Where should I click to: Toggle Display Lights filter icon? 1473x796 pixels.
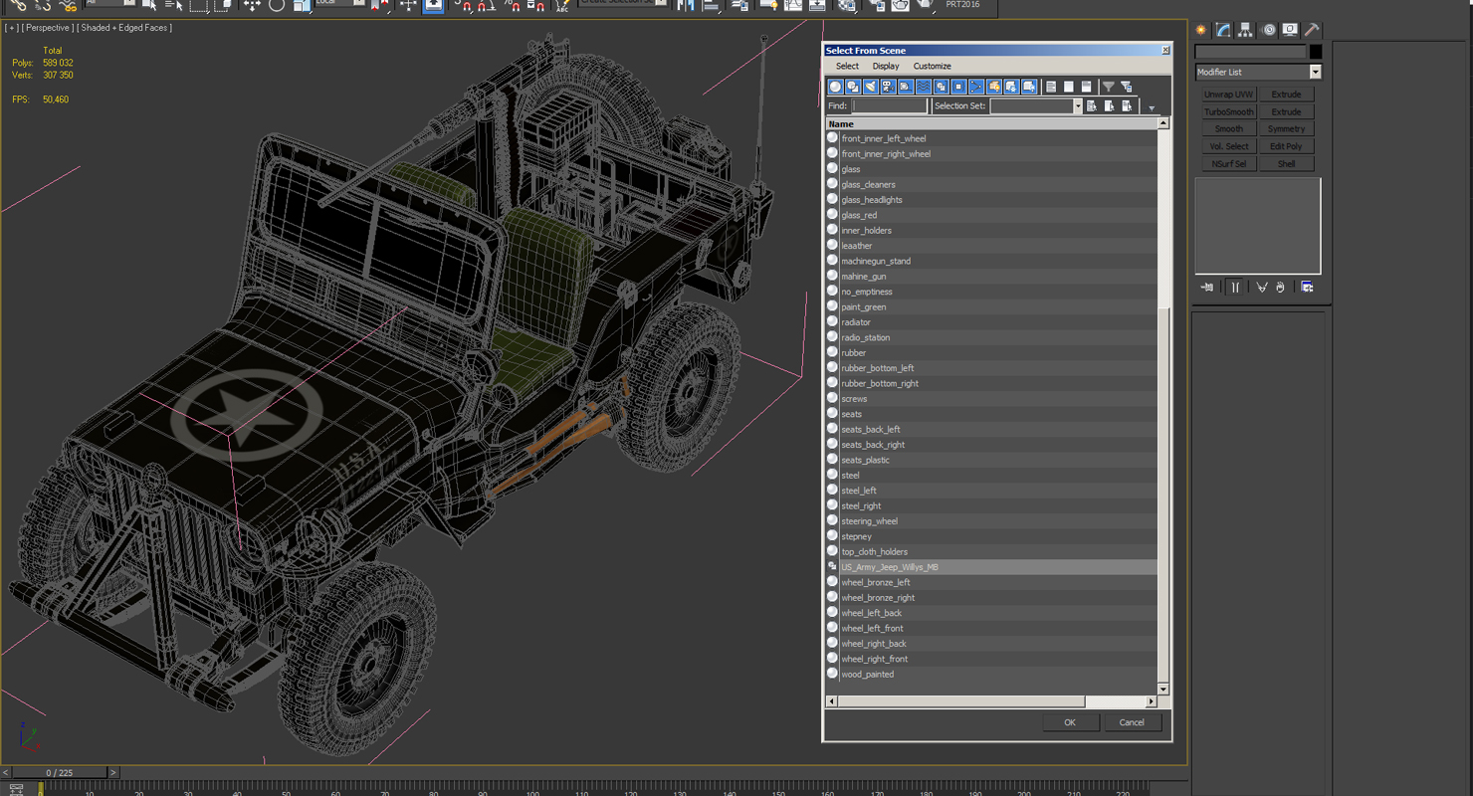click(x=871, y=87)
